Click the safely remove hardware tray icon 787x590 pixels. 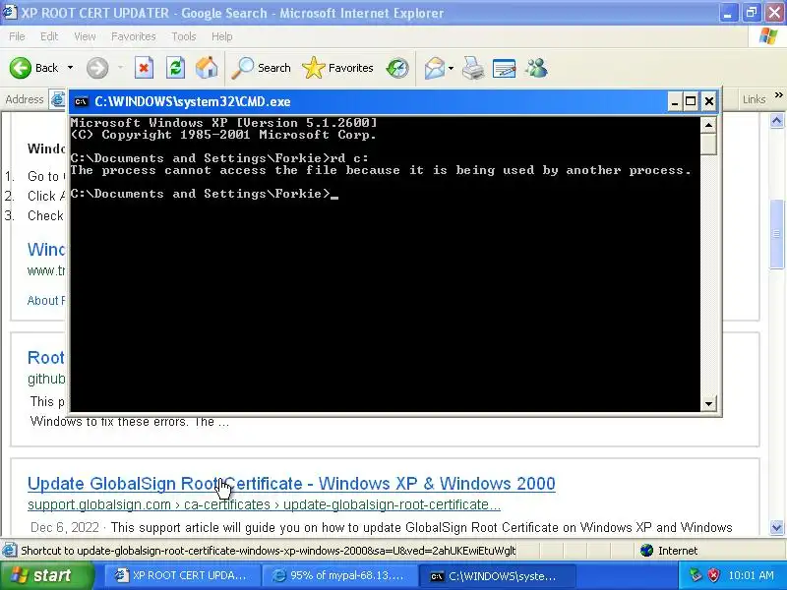[x=696, y=575]
